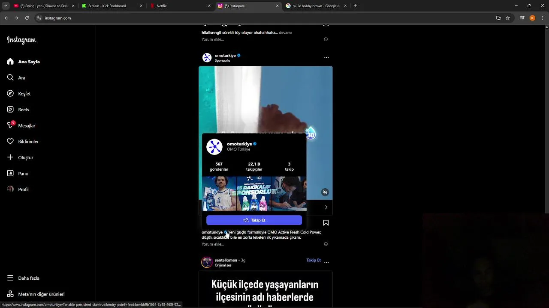Screen dimensions: 549x308
Task: Open the Pano dashboard
Action: point(18,174)
